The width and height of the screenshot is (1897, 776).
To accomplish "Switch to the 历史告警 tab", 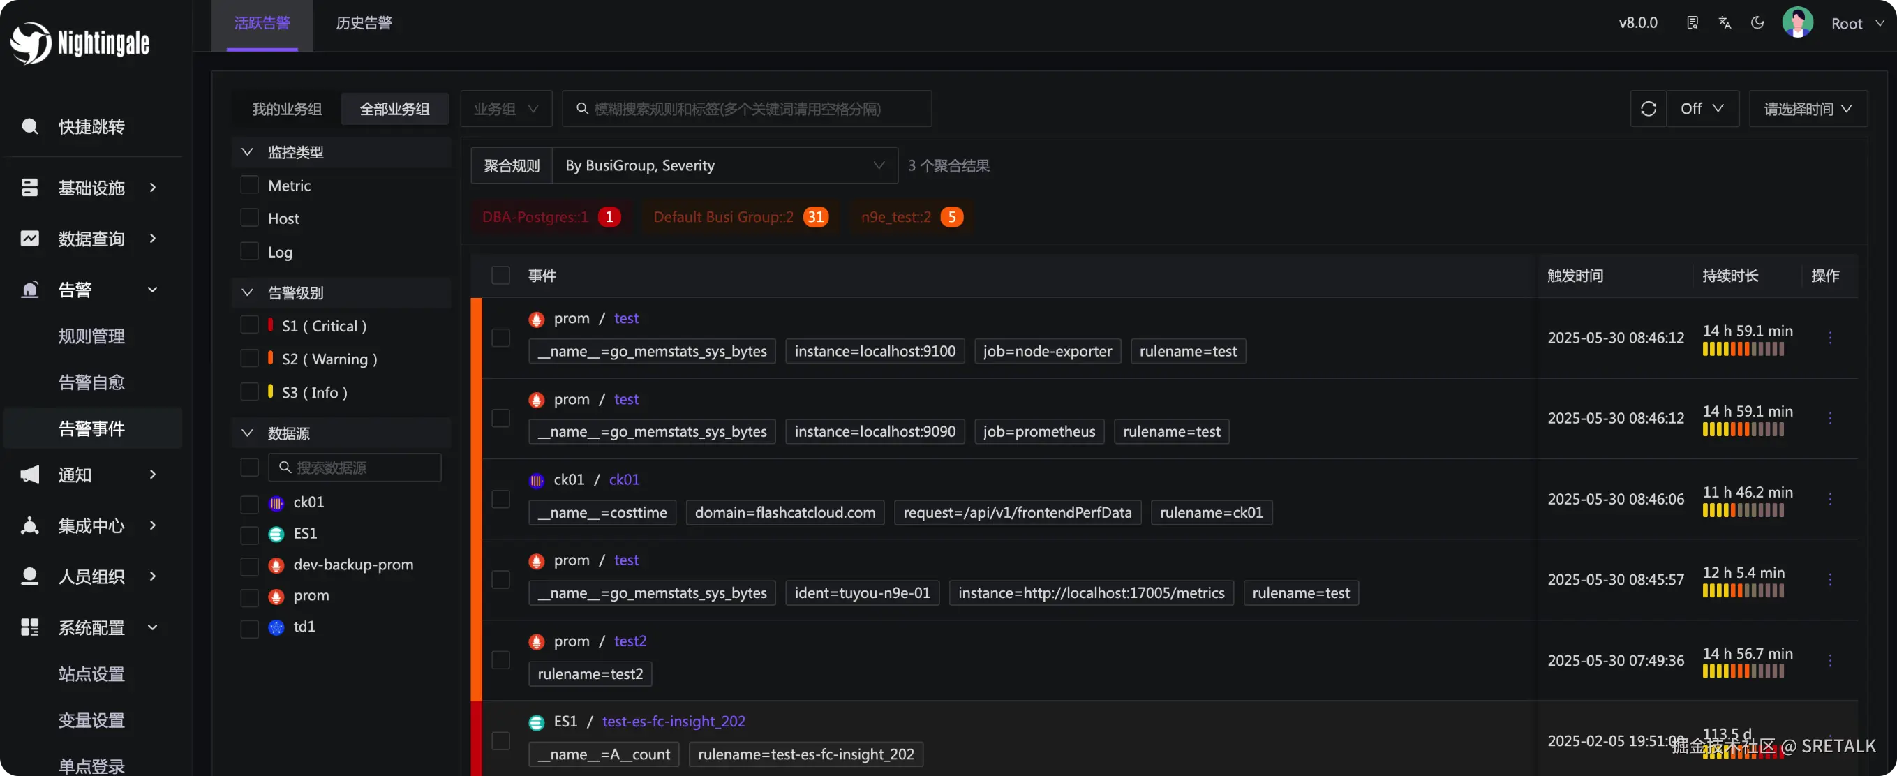I will (x=364, y=23).
